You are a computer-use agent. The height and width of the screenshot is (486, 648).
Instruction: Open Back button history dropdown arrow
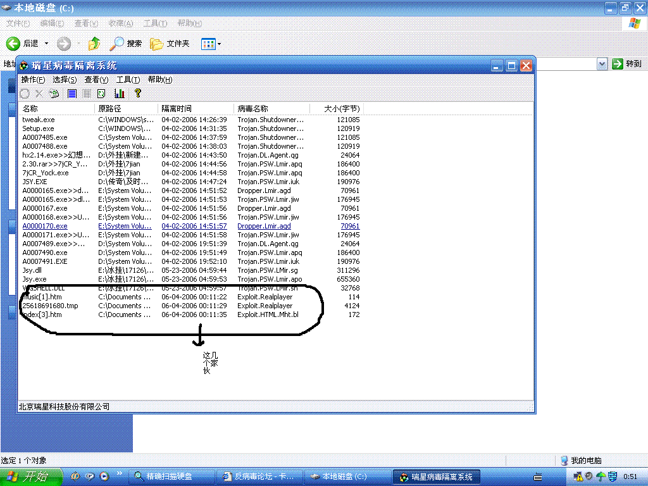pyautogui.click(x=46, y=44)
